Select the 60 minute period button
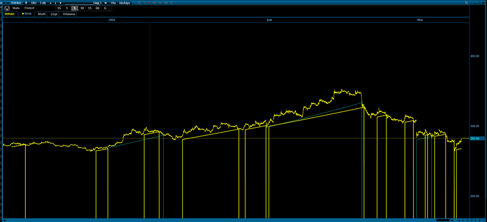 [97, 8]
